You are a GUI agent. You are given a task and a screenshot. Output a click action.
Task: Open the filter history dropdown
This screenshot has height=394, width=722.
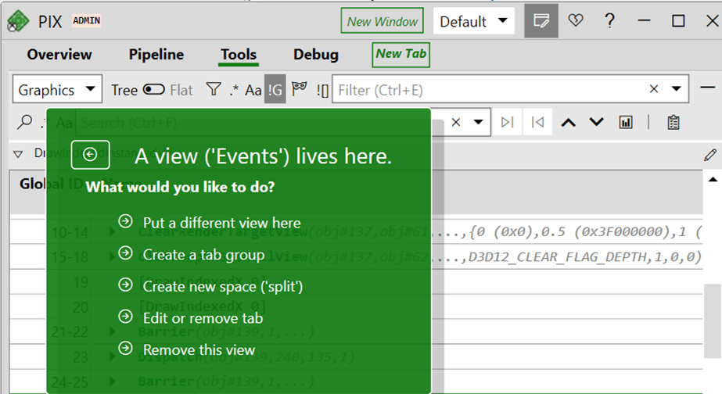pos(676,89)
